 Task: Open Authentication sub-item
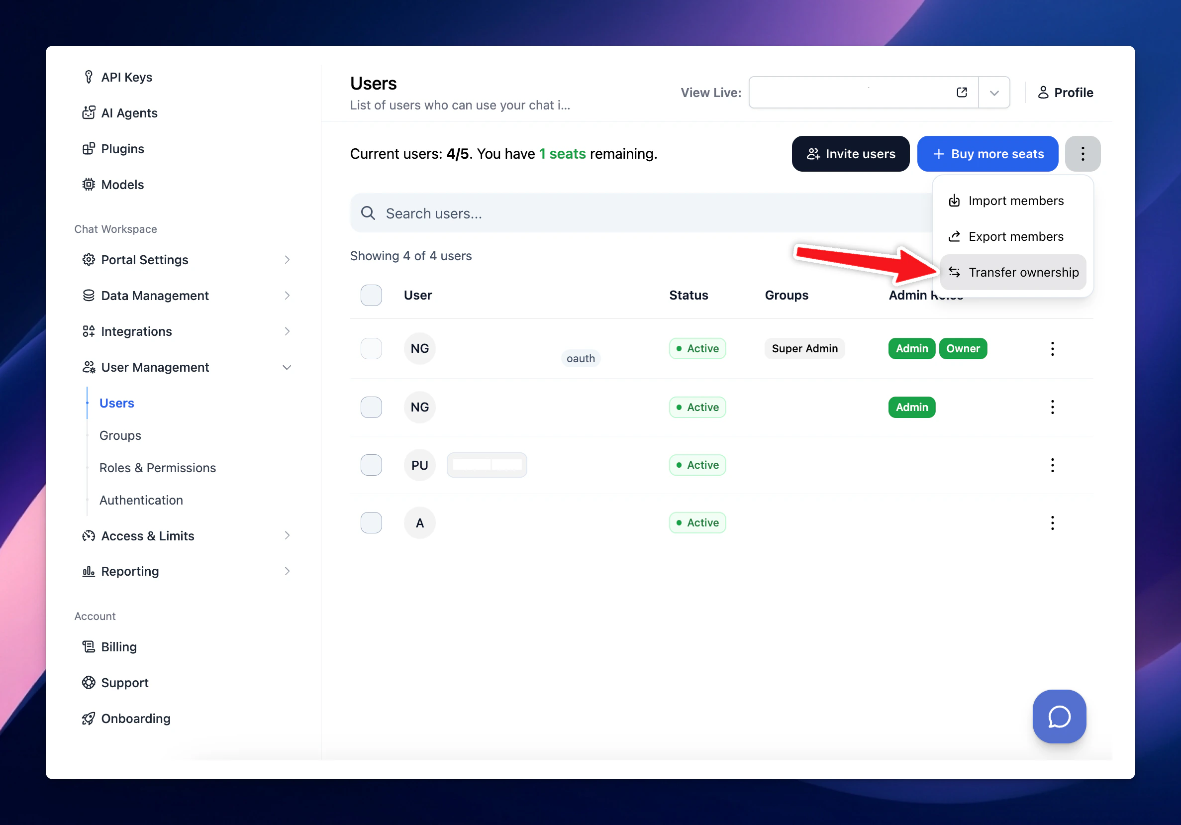141,500
